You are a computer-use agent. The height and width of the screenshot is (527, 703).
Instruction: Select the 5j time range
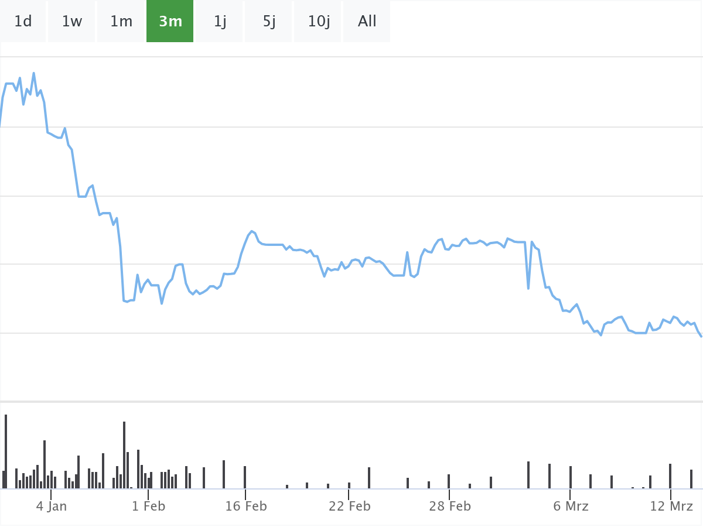coord(269,22)
